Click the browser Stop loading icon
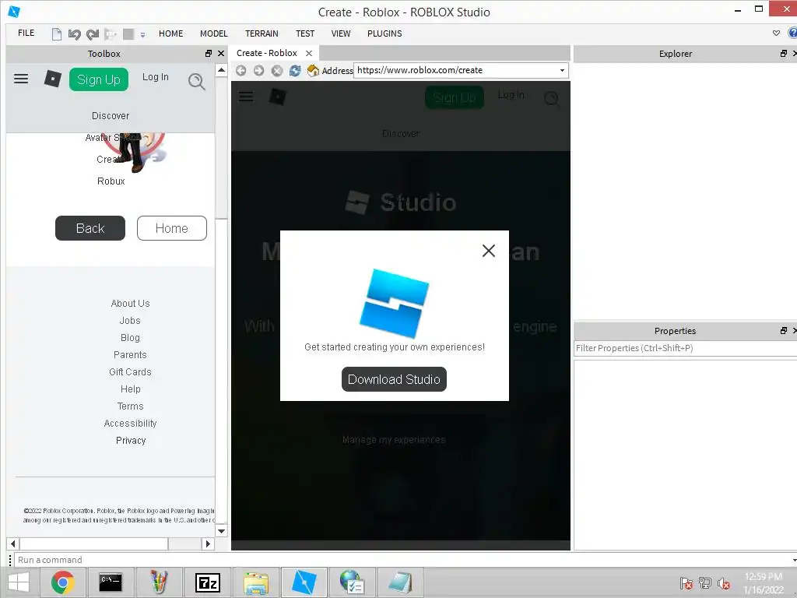 [x=276, y=71]
